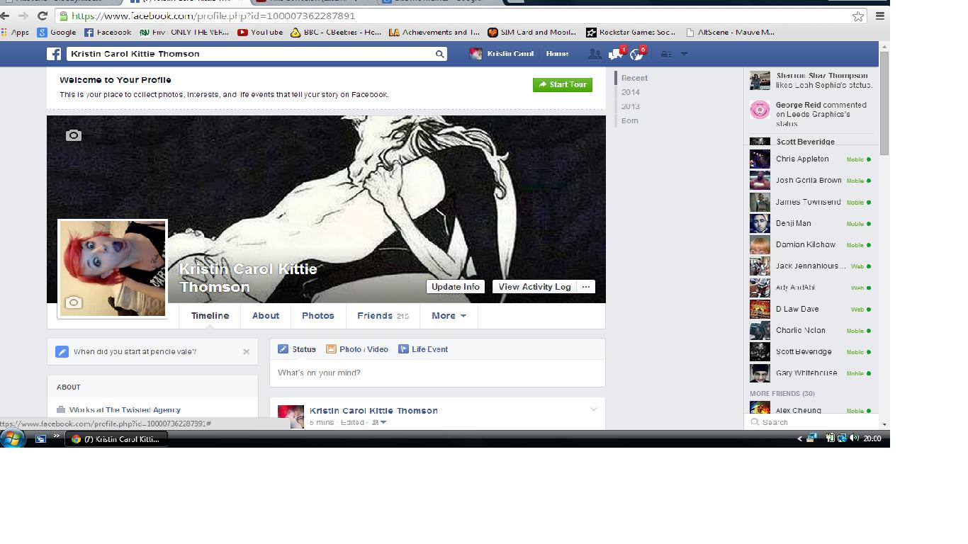Dismiss the 'When did you start' prompt
The height and width of the screenshot is (544, 968).
click(246, 351)
